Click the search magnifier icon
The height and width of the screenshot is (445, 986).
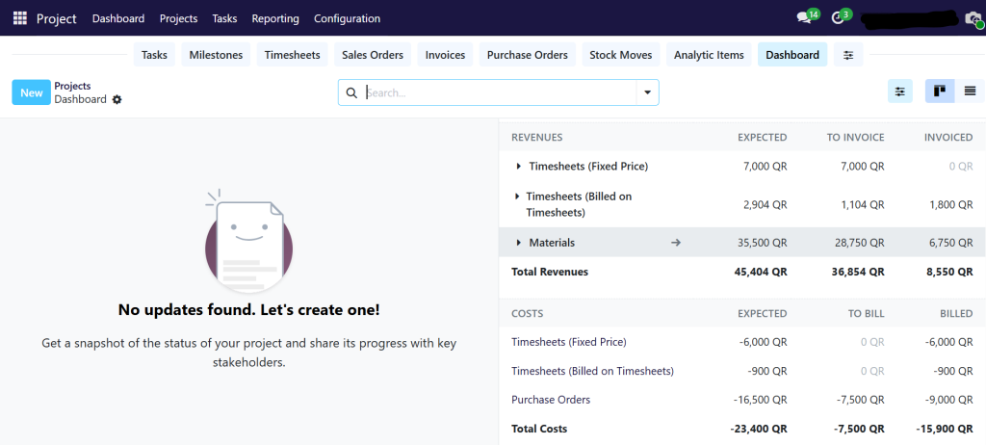[351, 93]
